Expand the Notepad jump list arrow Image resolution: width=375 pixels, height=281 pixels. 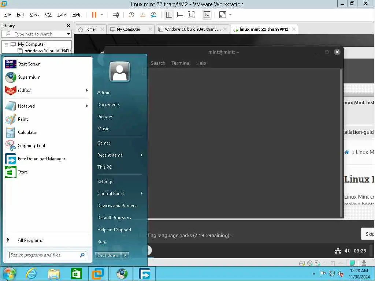[87, 106]
